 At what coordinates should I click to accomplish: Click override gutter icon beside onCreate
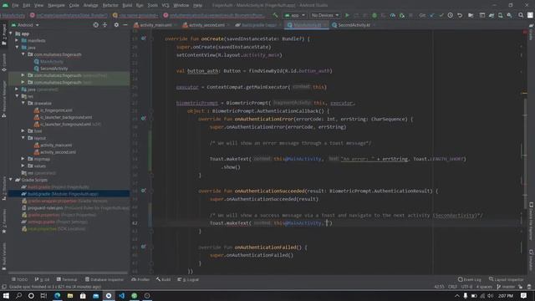point(144,38)
